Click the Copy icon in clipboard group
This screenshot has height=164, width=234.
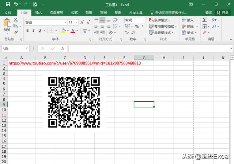point(15,26)
